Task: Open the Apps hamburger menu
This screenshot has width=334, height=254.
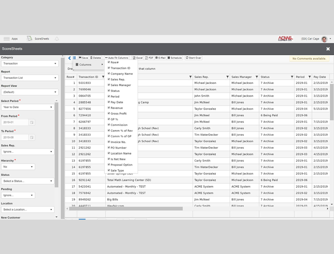Action: coord(7,39)
